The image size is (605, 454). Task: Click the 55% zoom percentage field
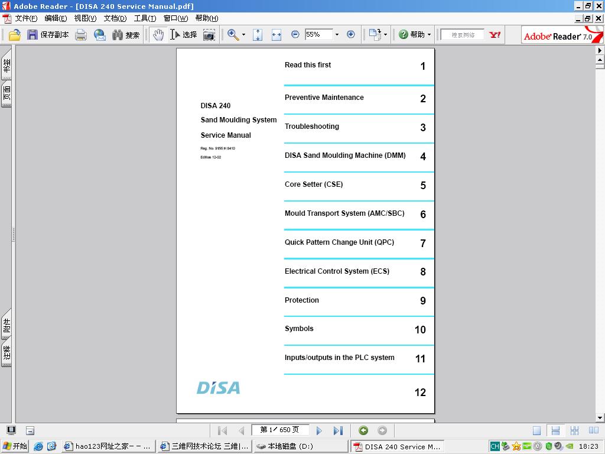click(318, 34)
